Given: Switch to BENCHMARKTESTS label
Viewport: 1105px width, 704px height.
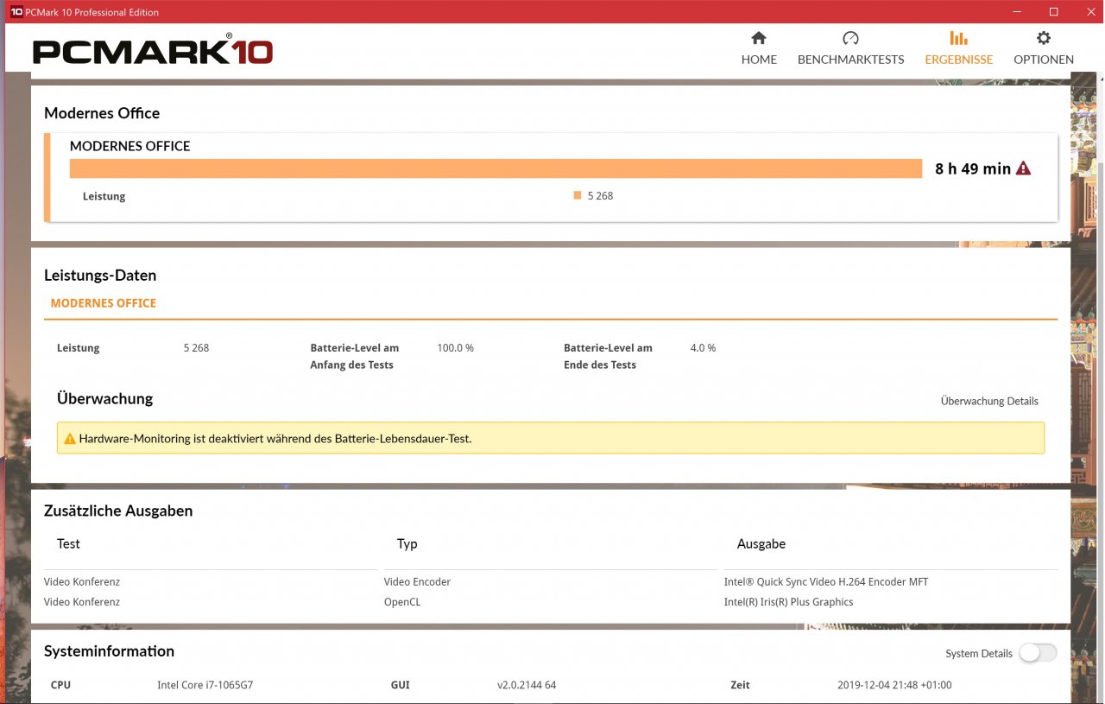Looking at the screenshot, I should pos(850,60).
